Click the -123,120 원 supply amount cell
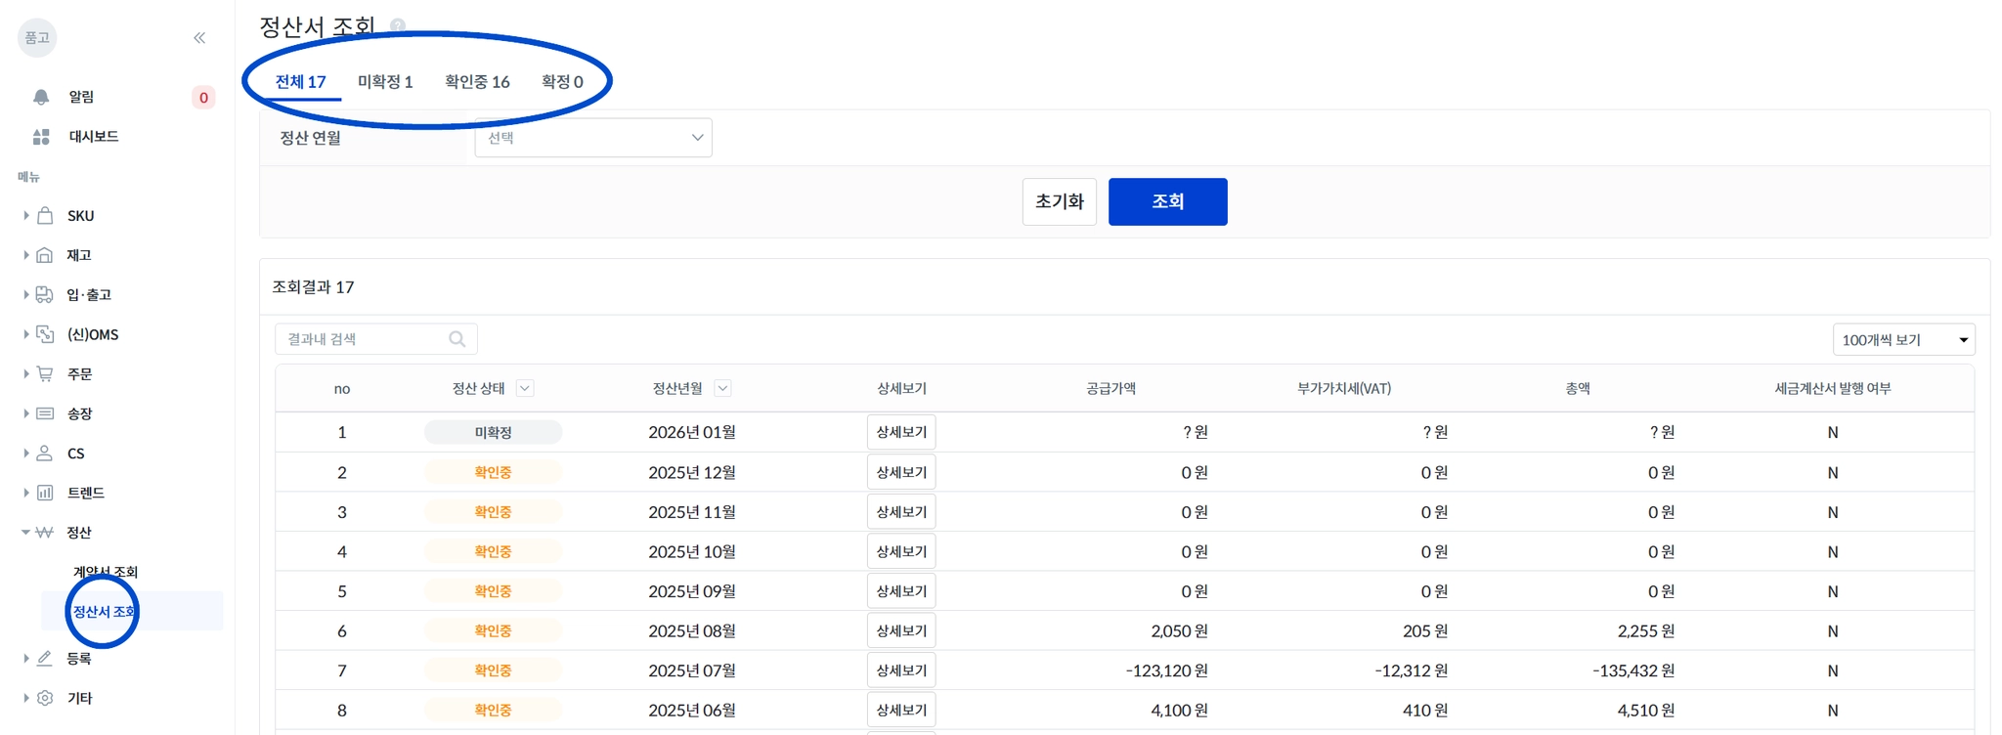 coord(1167,670)
